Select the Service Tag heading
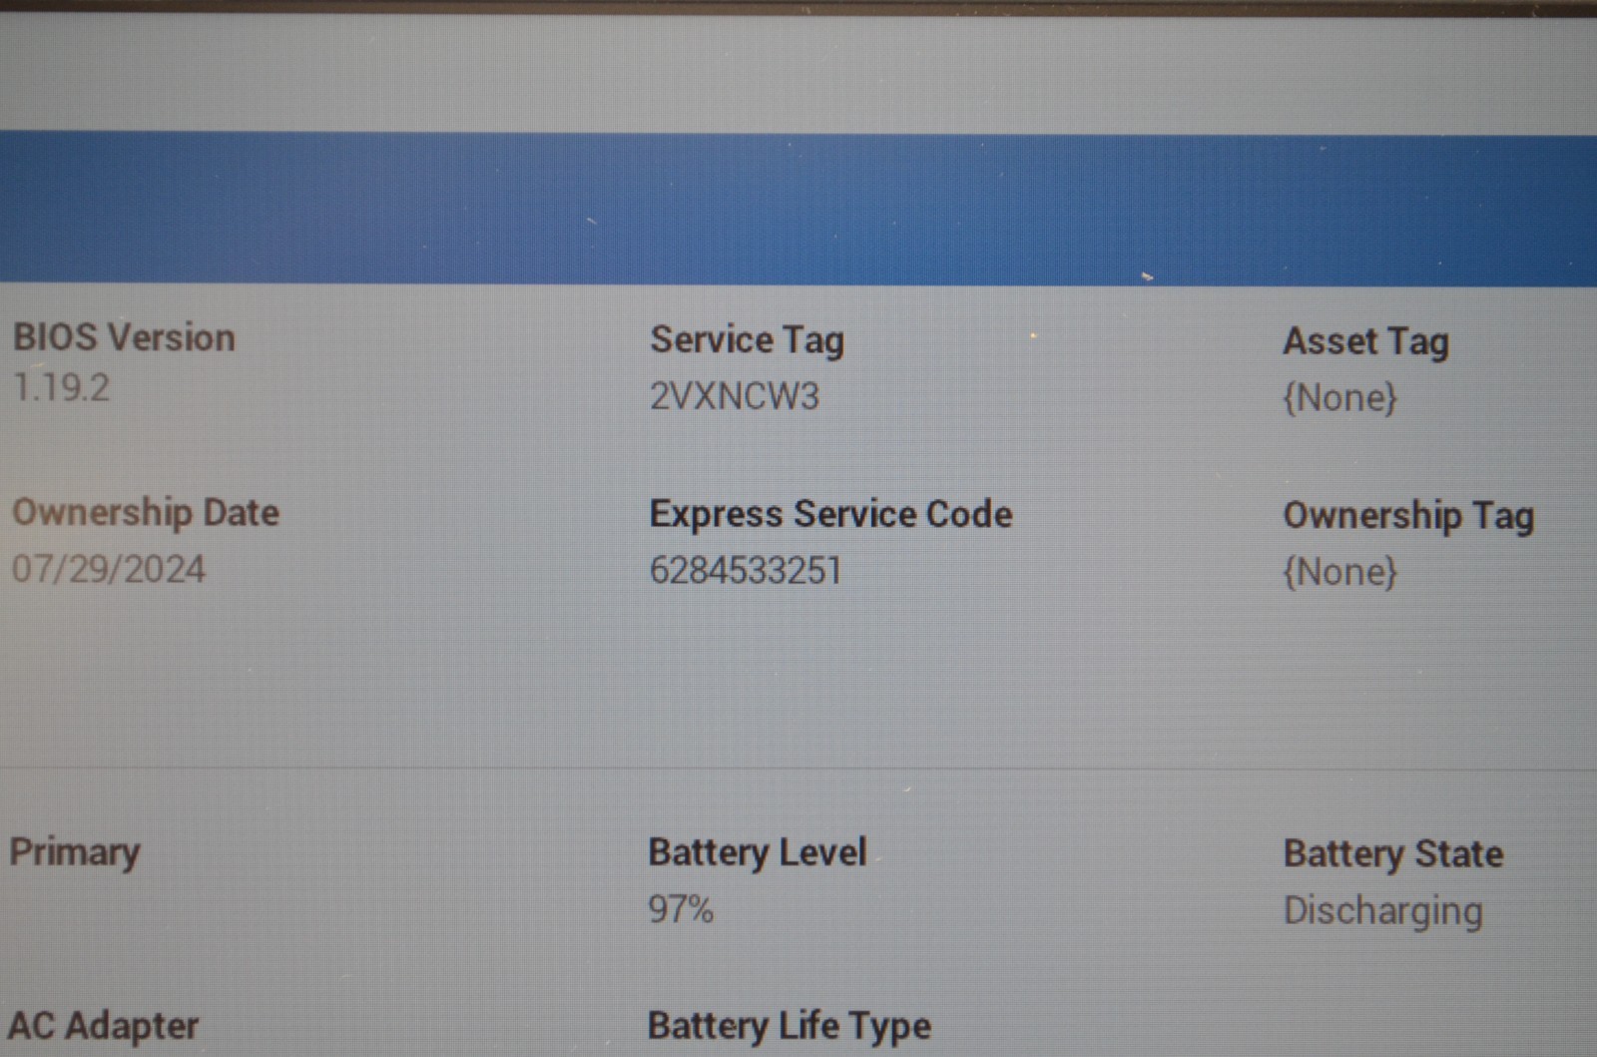 tap(748, 340)
